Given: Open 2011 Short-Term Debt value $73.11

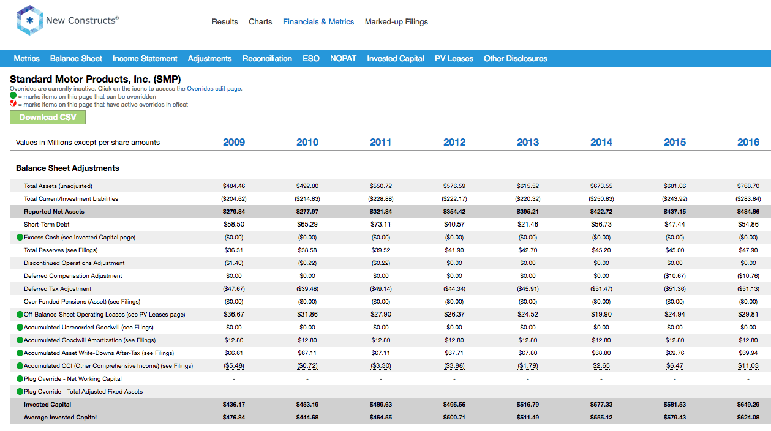Looking at the screenshot, I should click(x=381, y=225).
